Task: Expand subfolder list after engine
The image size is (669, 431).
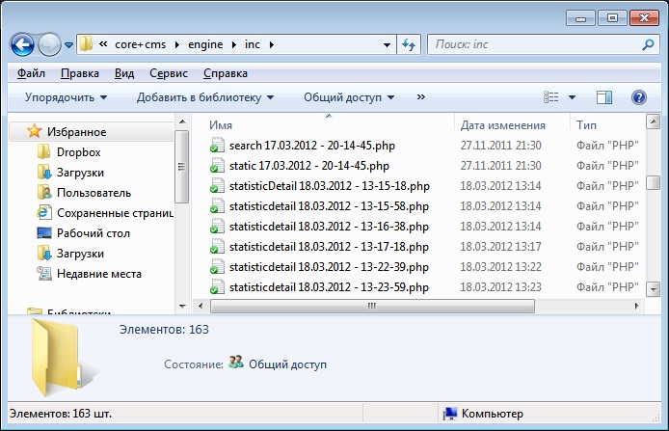Action: 234,44
